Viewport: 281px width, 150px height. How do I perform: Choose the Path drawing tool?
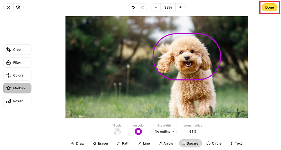pyautogui.click(x=123, y=143)
